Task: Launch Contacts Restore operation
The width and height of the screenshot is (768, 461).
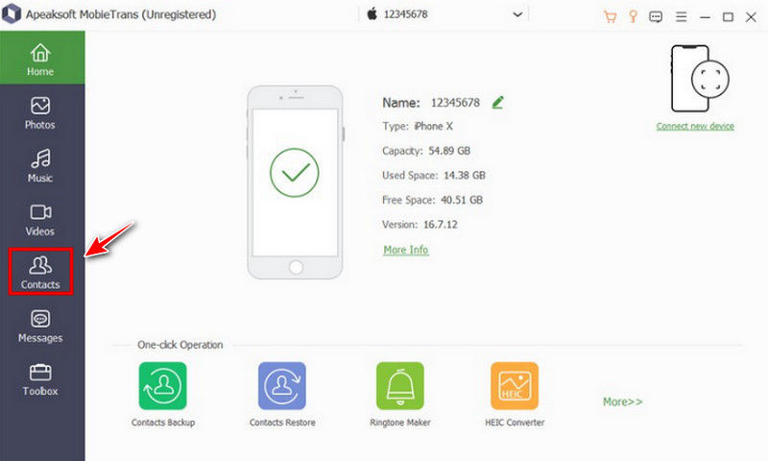Action: (282, 395)
